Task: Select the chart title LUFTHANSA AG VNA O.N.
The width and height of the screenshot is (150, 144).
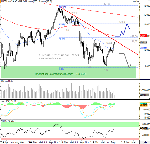Action: pyautogui.click(x=14, y=1)
